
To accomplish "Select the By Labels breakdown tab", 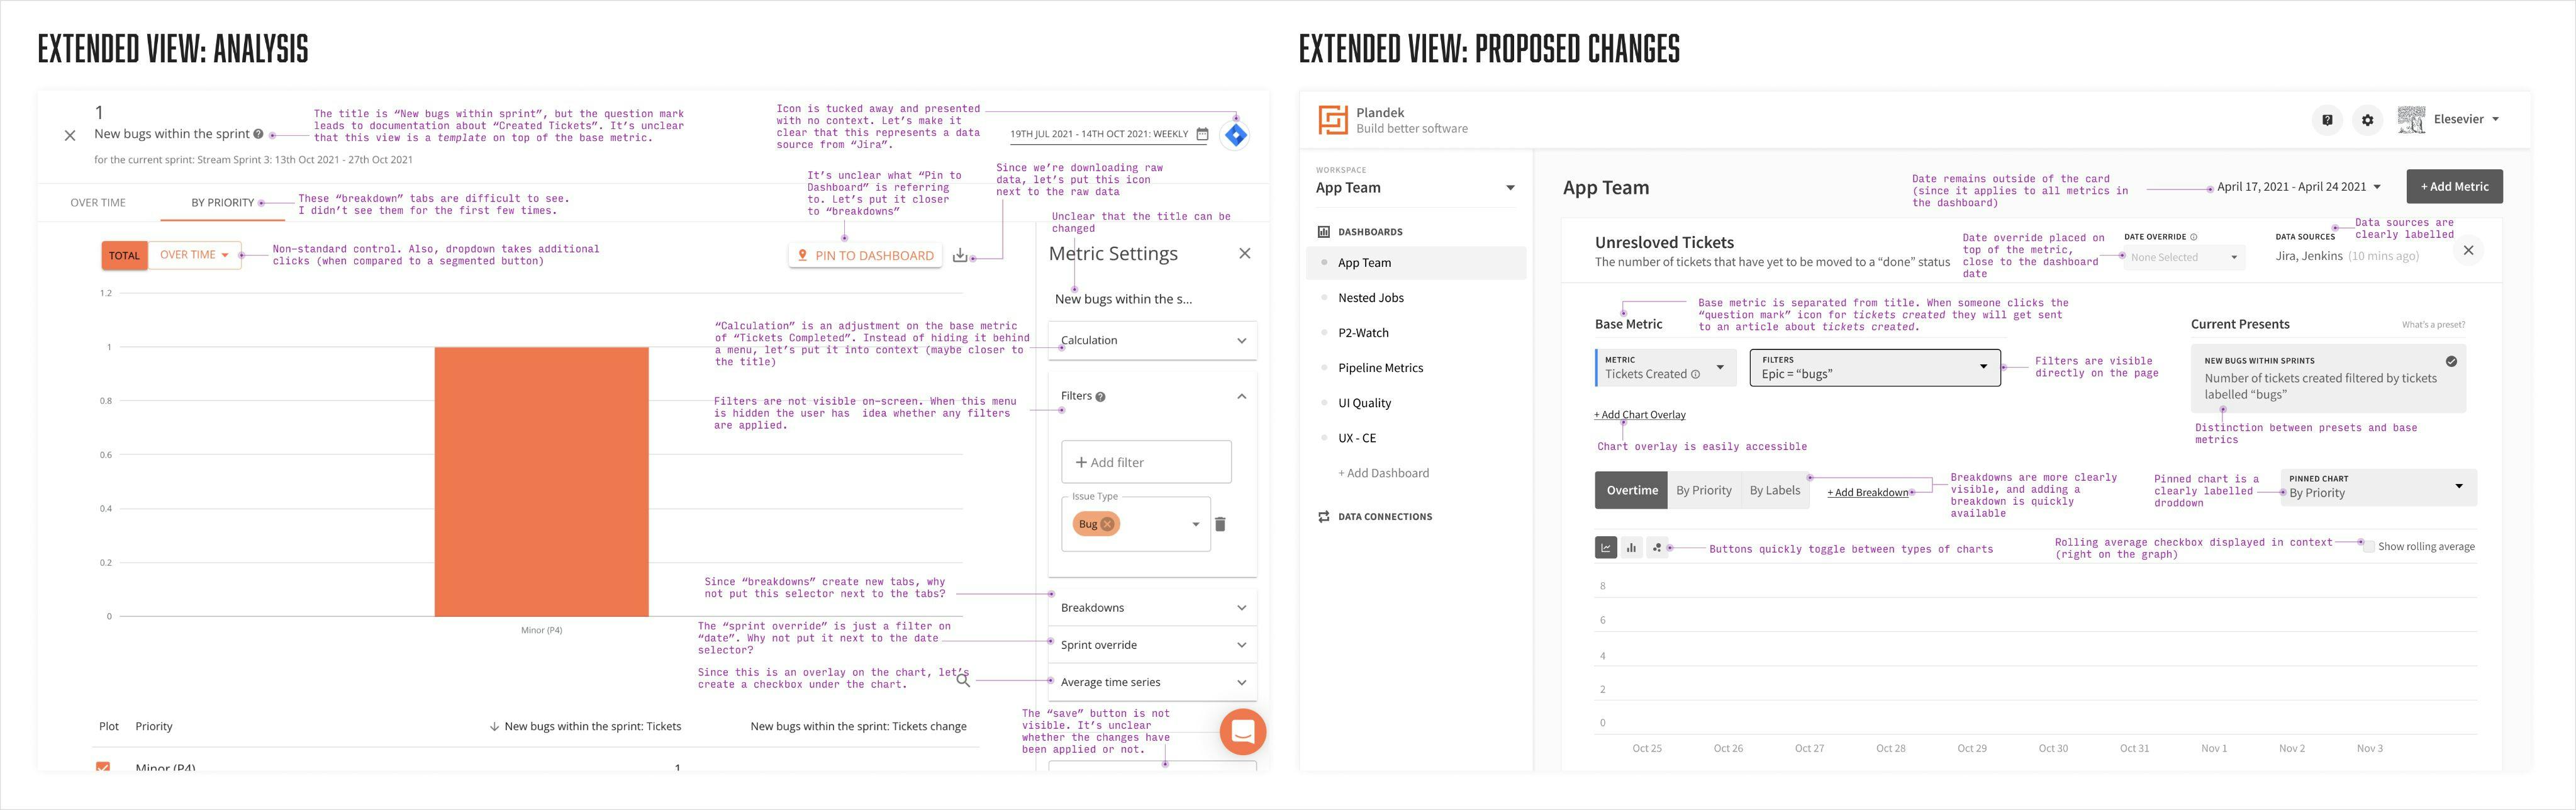I will 1774,490.
